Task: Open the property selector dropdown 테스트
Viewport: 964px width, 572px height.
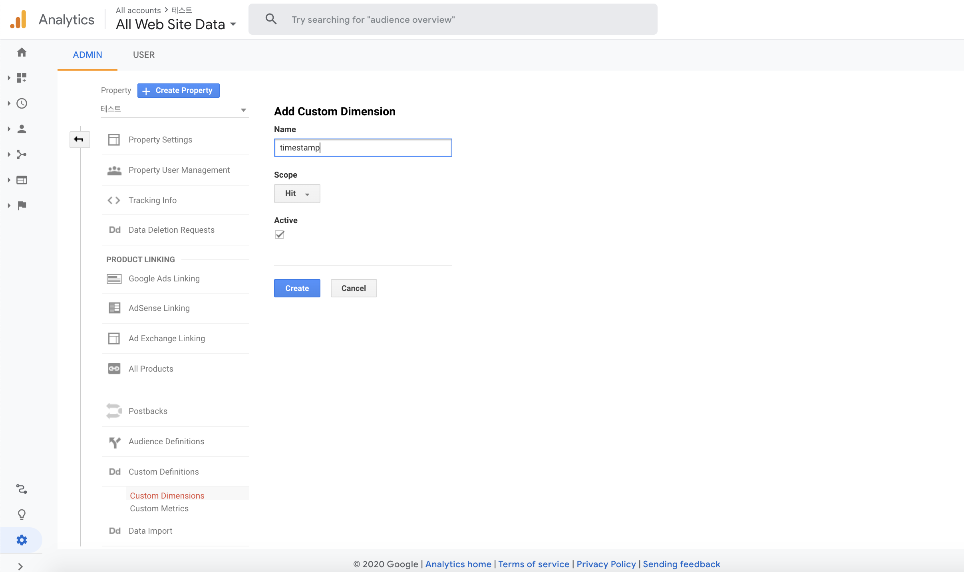Action: (175, 109)
